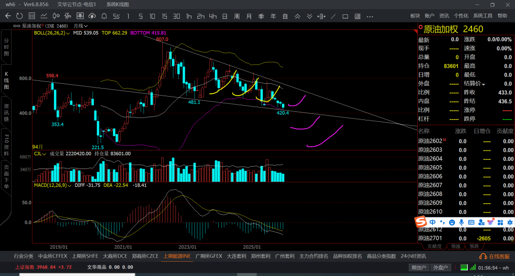The image size is (515, 276).
Task: Click the double up-arrow icon
Action: (x=297, y=16)
